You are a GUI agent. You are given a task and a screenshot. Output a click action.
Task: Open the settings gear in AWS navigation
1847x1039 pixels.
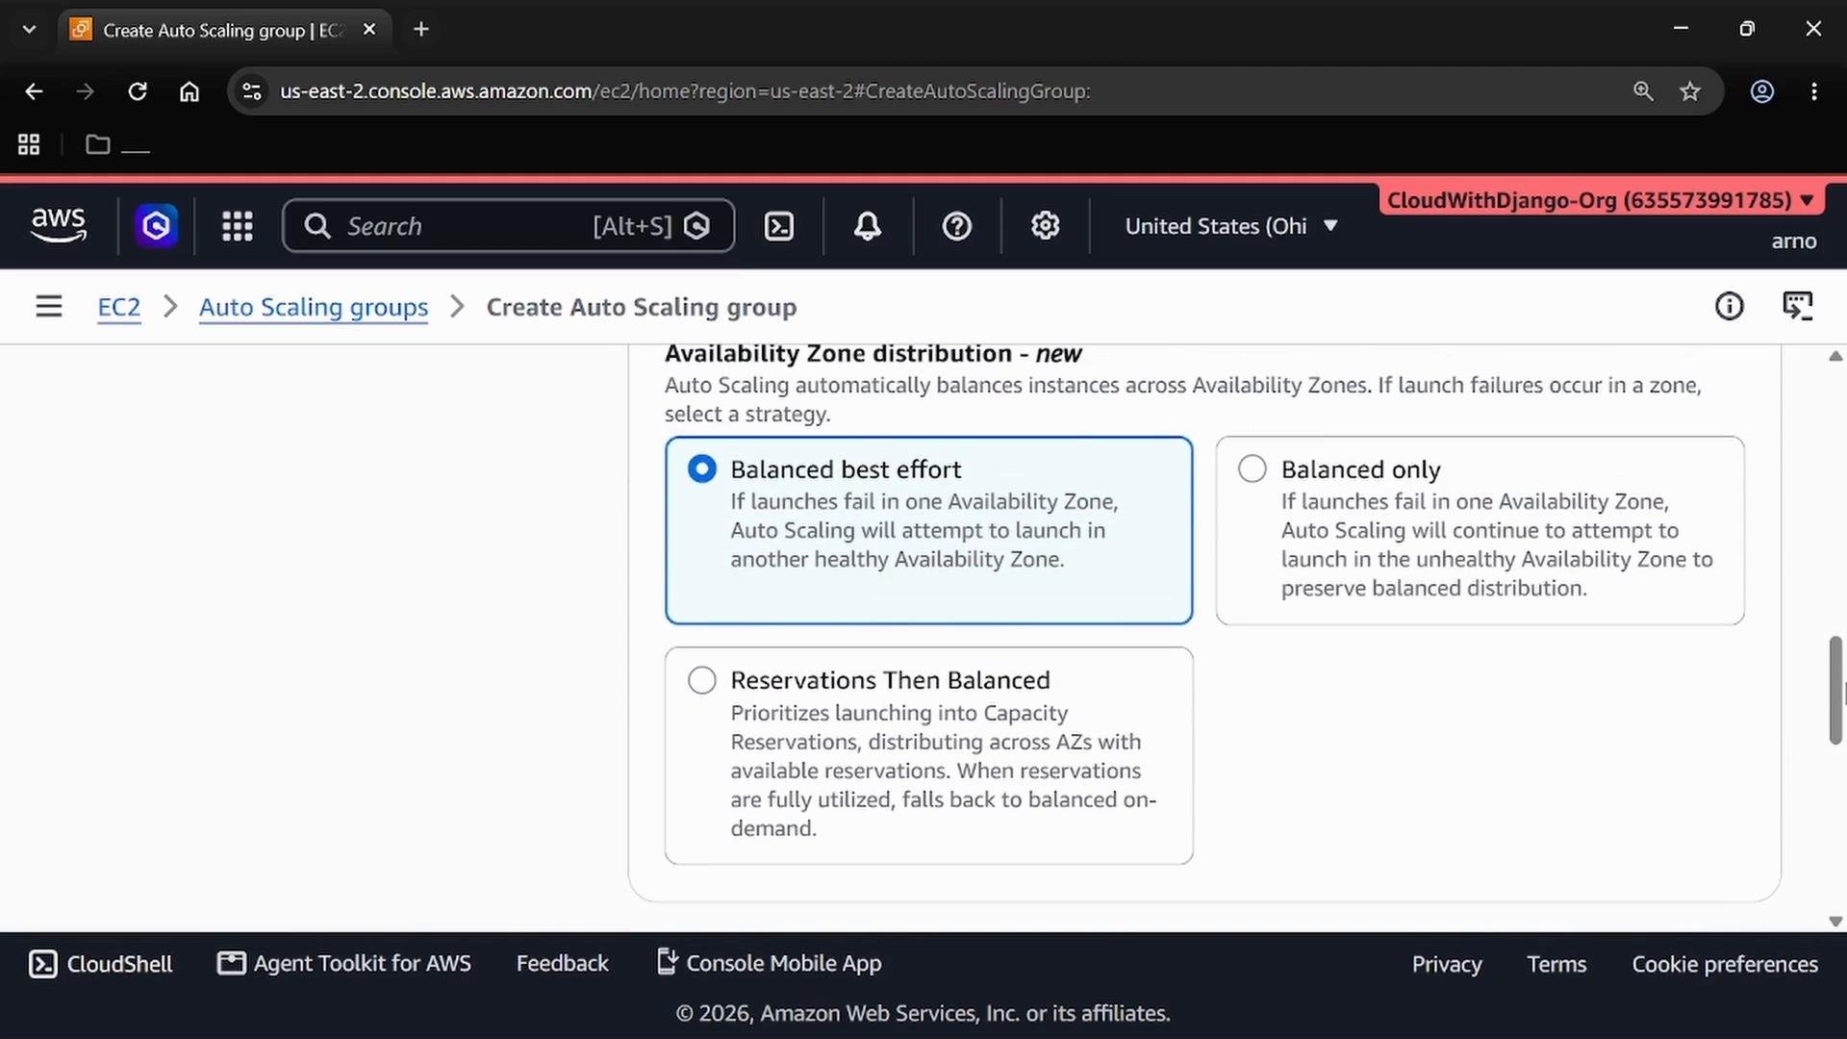(x=1046, y=226)
